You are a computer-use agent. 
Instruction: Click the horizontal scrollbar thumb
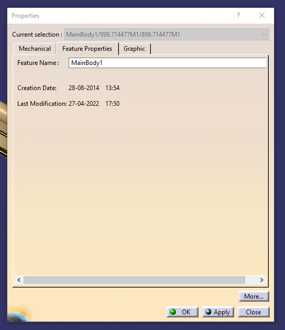134,280
